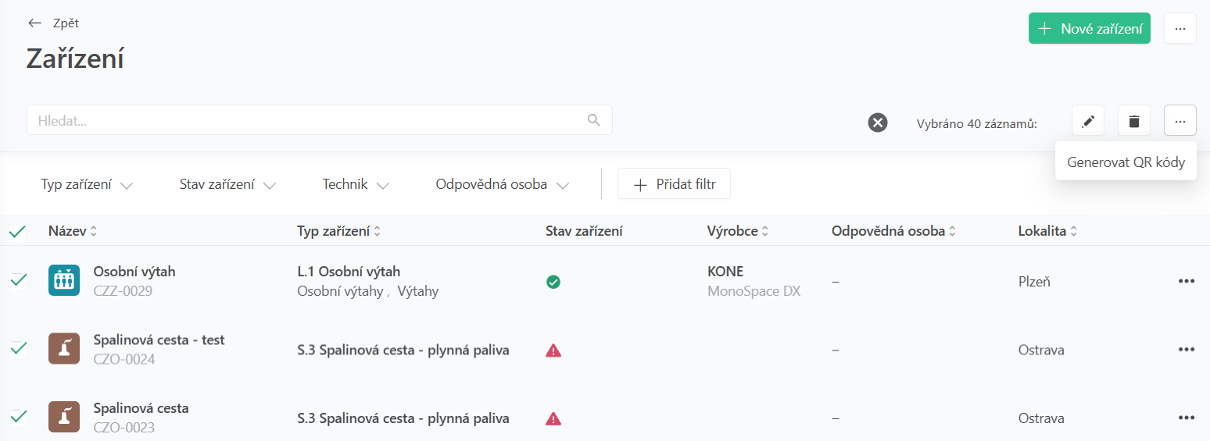Clear selection with the X circle icon
The image size is (1210, 441).
pos(878,122)
